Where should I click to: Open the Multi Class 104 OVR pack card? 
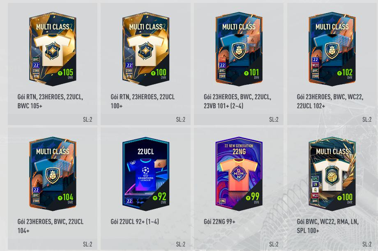pyautogui.click(x=53, y=174)
